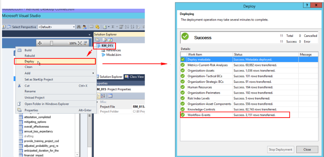Select the Workflow-Events work item row

pyautogui.click(x=235, y=115)
